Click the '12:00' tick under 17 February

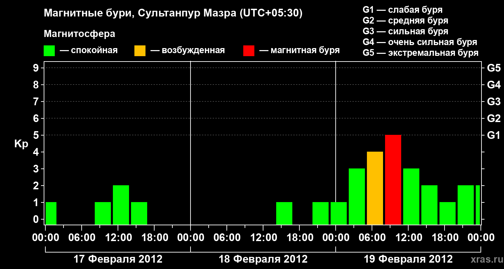[x=118, y=238]
